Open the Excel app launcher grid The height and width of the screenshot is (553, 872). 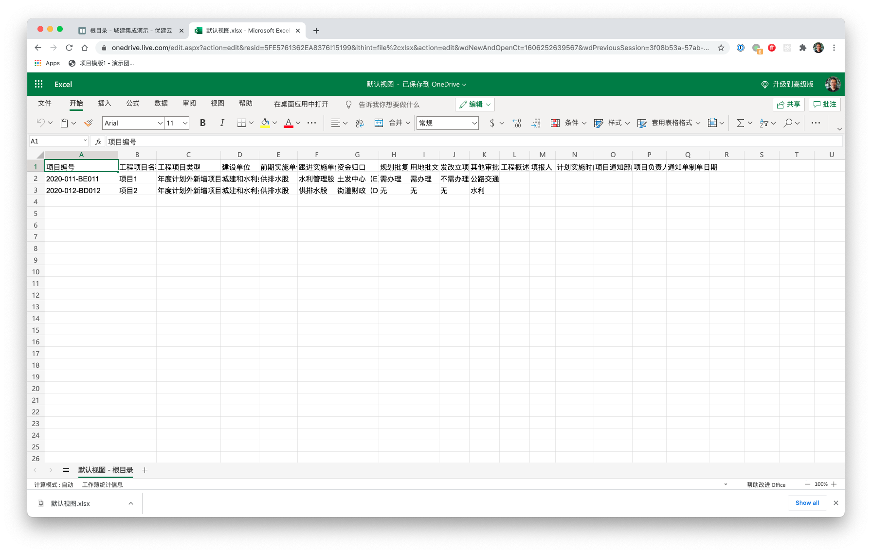click(x=39, y=84)
